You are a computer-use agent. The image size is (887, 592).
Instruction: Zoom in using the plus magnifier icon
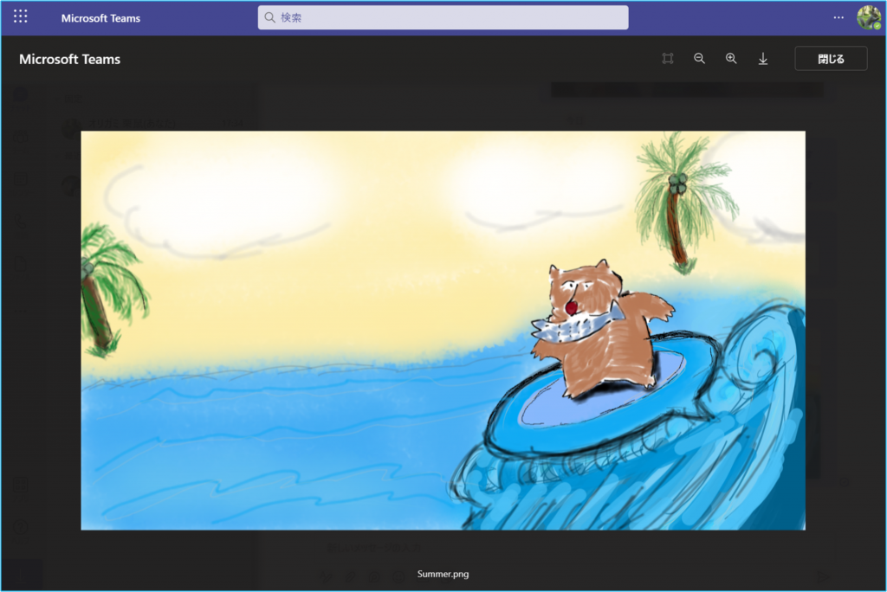[x=731, y=59]
